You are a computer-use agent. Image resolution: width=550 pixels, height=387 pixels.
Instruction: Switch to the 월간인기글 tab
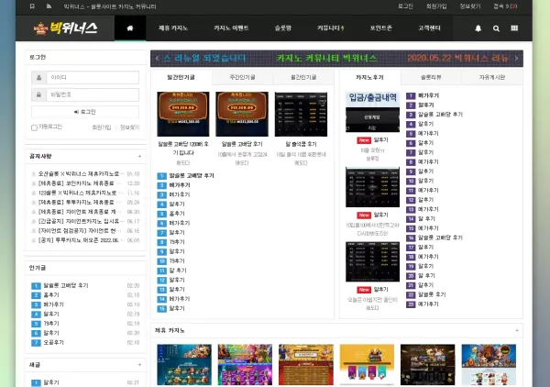(303, 77)
